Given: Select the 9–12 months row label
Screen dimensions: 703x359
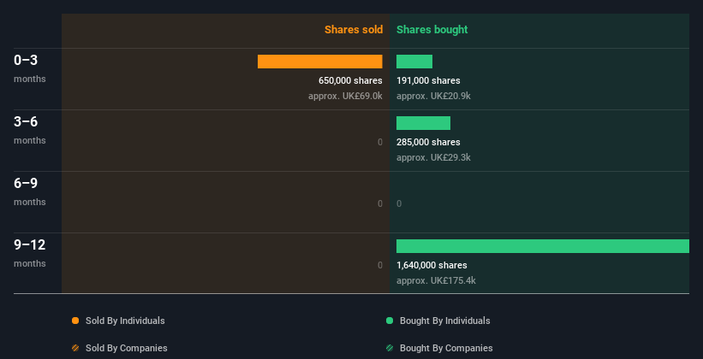Looking at the screenshot, I should [30, 253].
